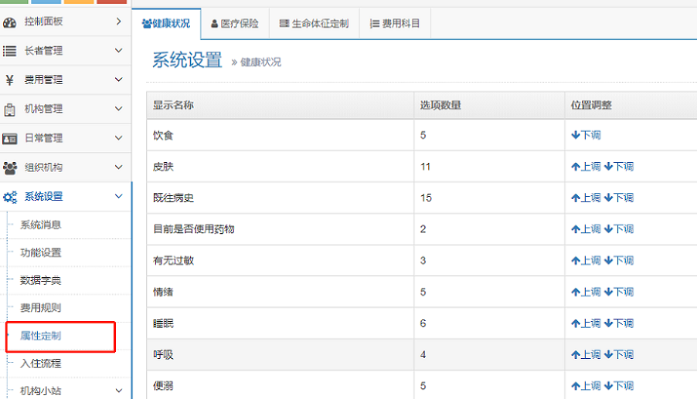Click the 日常管理 card icon

10,138
